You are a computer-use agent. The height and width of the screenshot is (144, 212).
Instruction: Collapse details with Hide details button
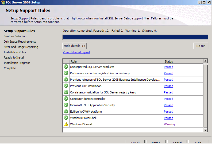pos(75,46)
